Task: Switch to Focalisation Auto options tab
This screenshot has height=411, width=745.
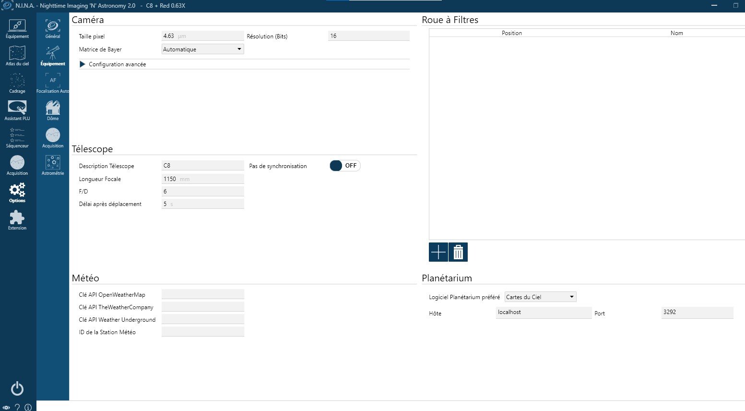Action: pos(53,84)
